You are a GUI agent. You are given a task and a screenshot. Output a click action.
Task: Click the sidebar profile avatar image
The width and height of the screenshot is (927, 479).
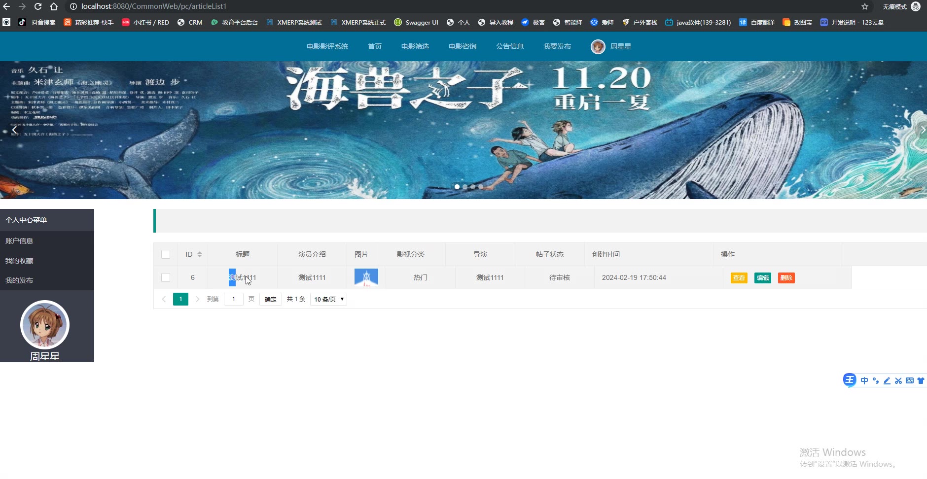pos(45,325)
